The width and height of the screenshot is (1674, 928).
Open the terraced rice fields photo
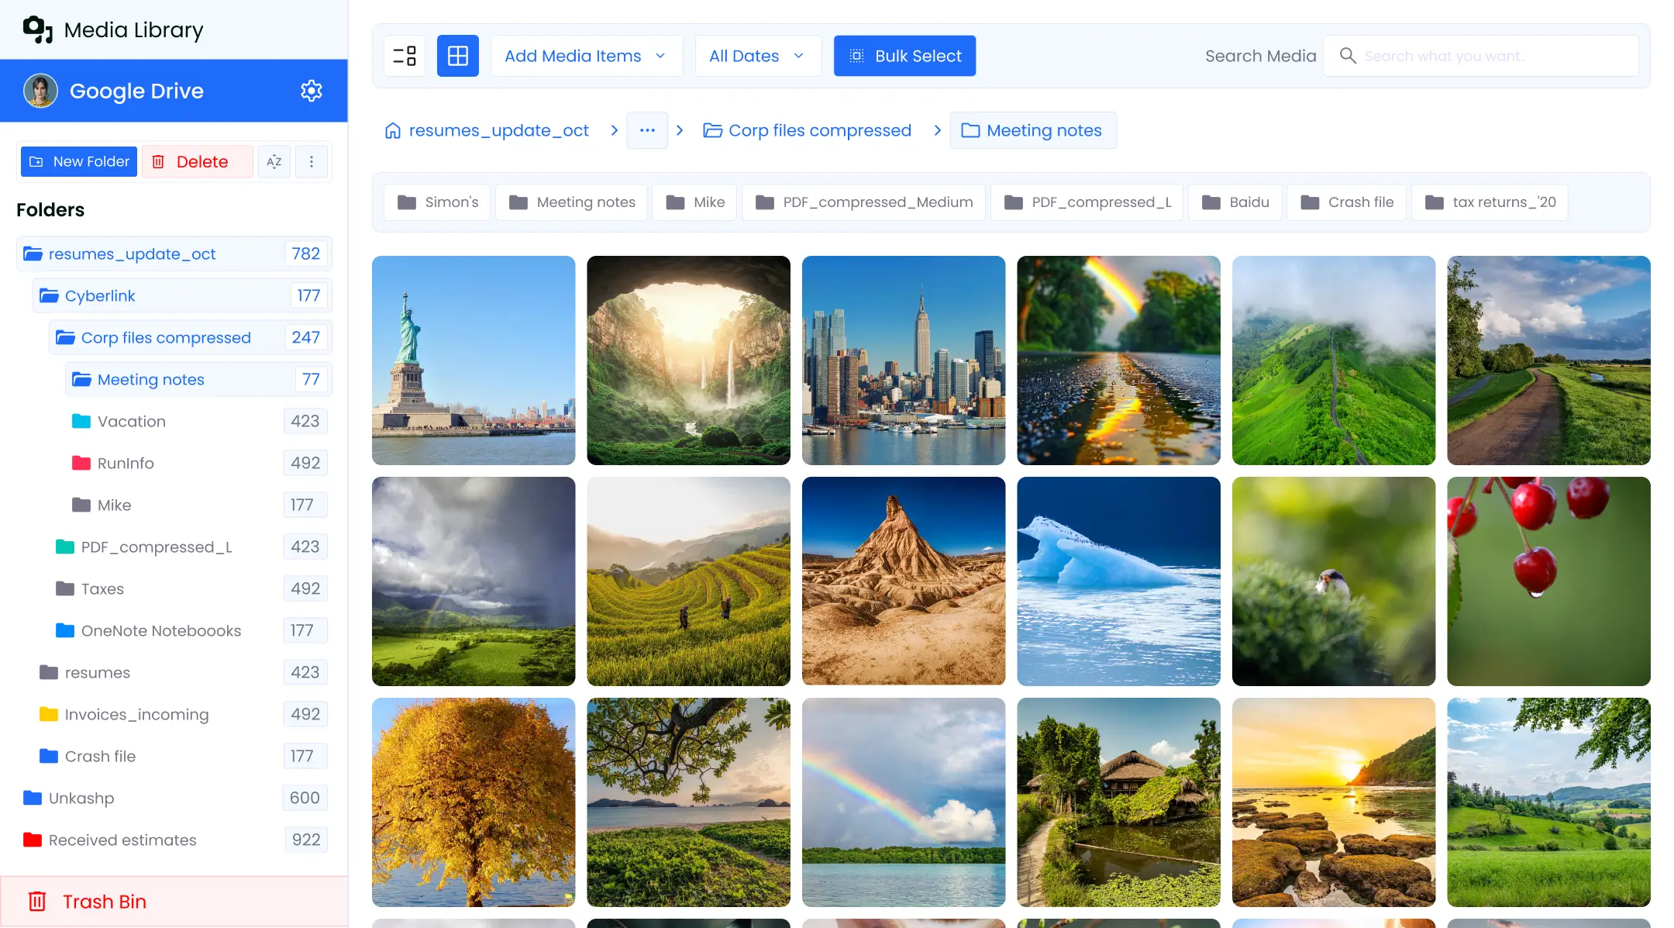[x=688, y=581]
